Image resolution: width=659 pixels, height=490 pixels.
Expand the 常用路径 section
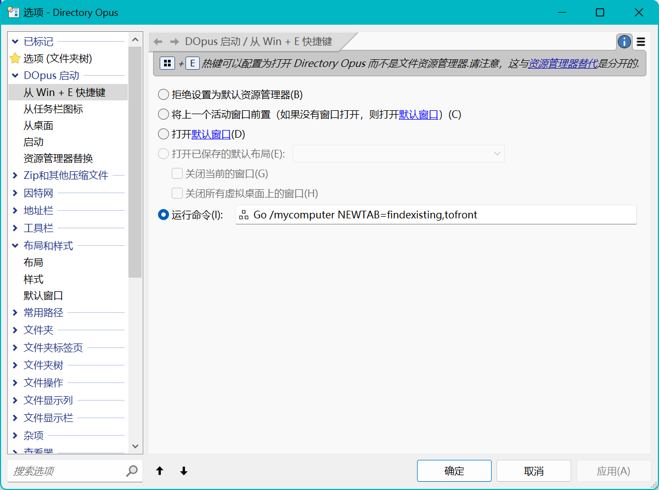[15, 313]
